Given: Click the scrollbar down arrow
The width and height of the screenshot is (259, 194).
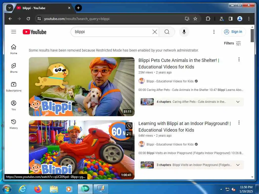Looking at the screenshot, I should 252,177.
